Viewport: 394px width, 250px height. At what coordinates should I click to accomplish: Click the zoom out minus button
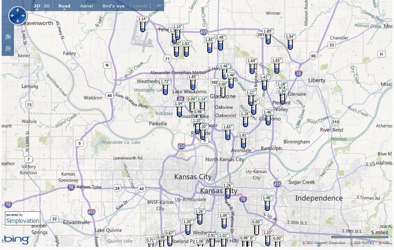point(8,48)
